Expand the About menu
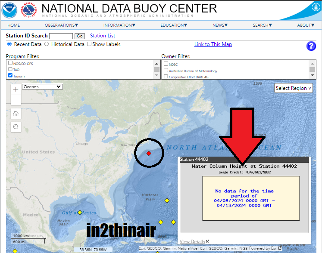Image resolution: width=322 pixels, height=253 pixels. [x=306, y=25]
